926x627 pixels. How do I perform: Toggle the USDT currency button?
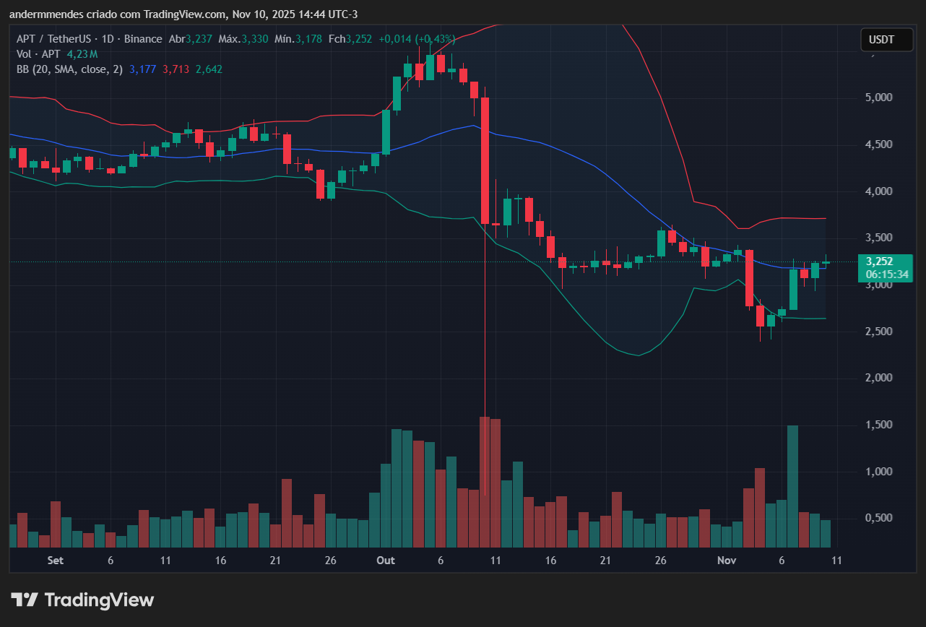coord(887,40)
